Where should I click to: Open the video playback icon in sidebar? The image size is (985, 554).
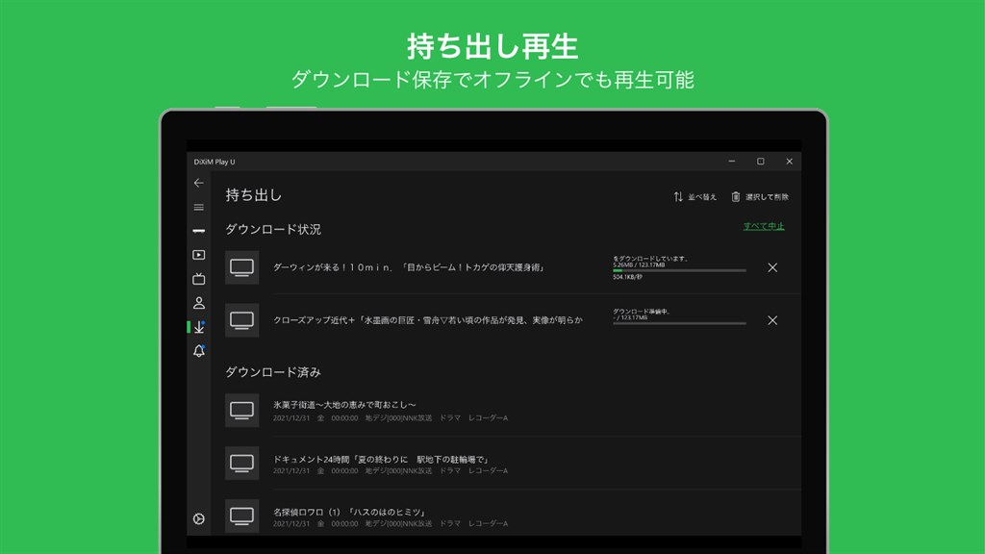point(198,255)
